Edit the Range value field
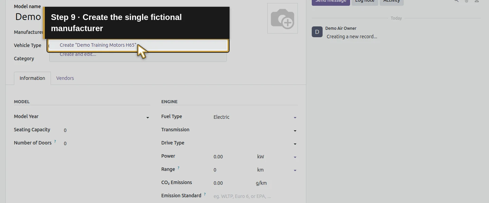 (233, 170)
